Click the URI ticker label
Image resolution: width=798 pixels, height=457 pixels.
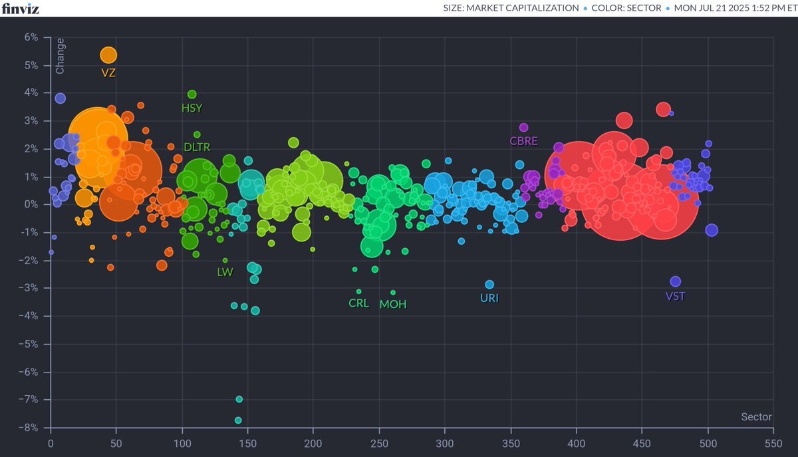(x=489, y=298)
